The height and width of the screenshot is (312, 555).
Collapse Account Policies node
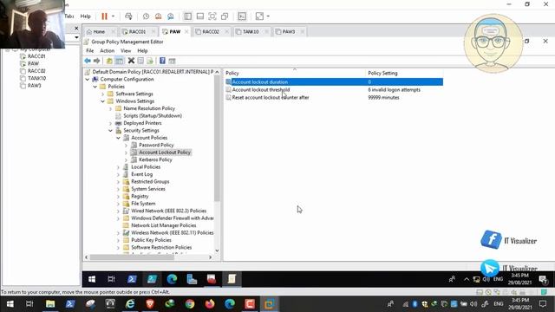pos(118,138)
